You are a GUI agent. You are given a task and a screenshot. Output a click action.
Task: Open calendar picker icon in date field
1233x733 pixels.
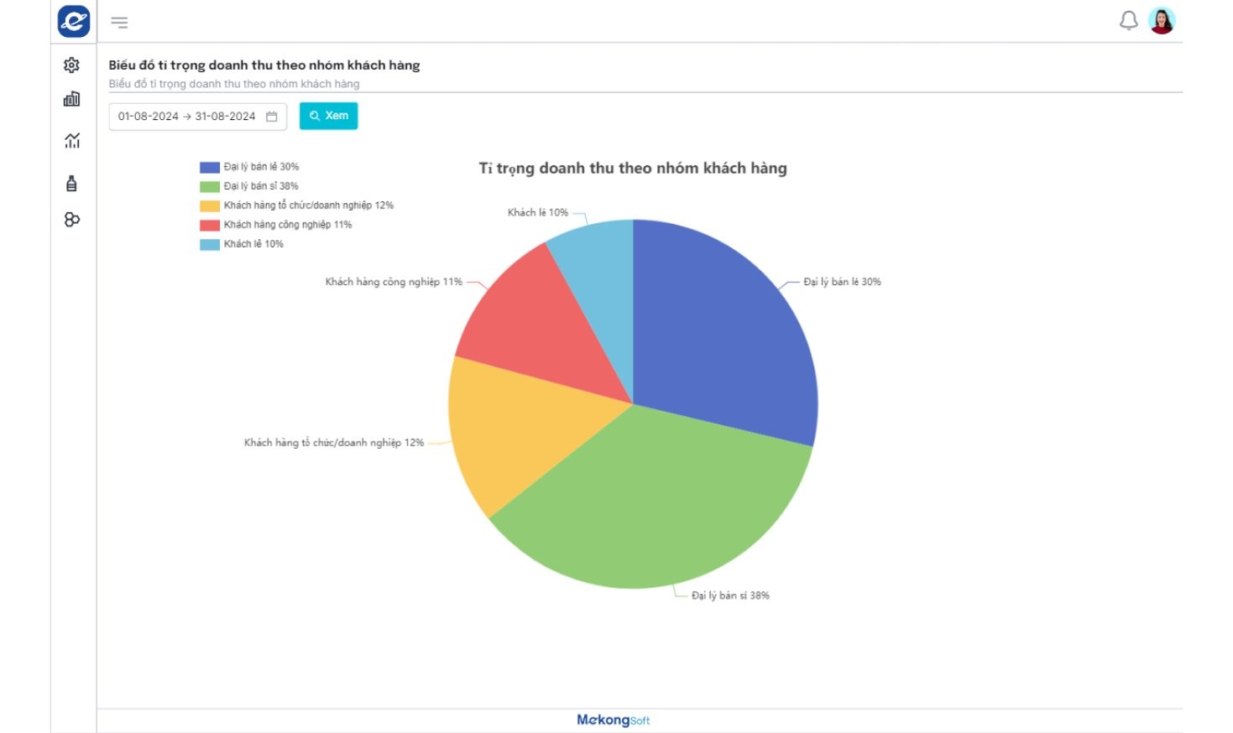click(272, 117)
